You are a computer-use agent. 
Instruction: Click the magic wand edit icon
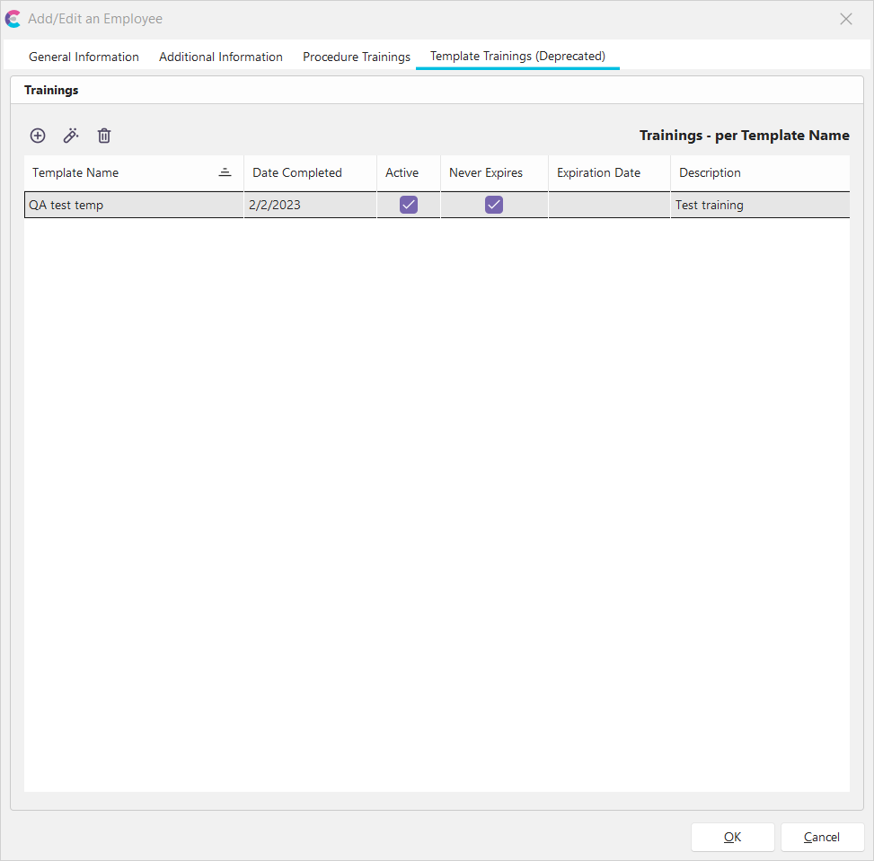tap(71, 136)
